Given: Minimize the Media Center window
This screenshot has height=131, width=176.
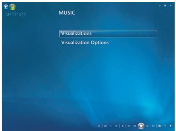Looking at the screenshot, I should 160,6.
